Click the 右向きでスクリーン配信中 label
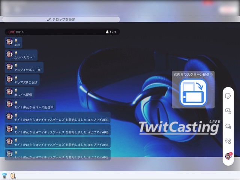The image size is (240, 180). (x=193, y=75)
